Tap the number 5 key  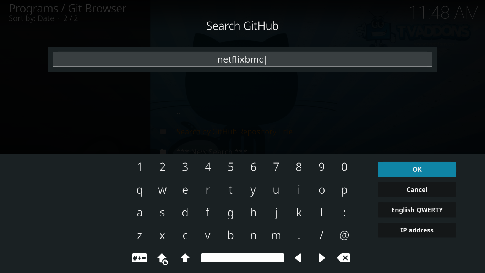(x=231, y=167)
